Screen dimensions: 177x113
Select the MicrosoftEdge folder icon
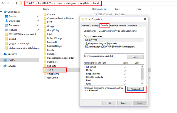click(45, 46)
